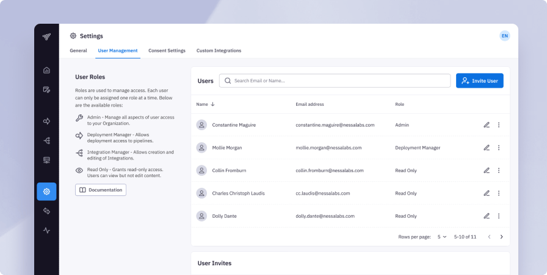
Task: Sort users by the Name column arrow
Action: click(212, 104)
